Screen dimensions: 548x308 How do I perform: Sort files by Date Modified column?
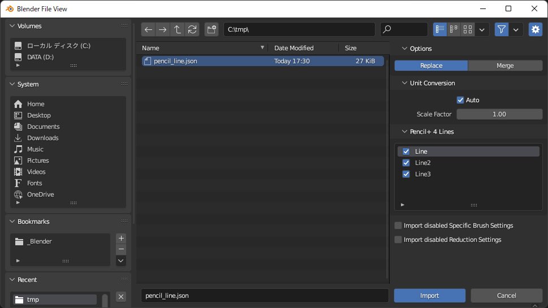click(303, 48)
